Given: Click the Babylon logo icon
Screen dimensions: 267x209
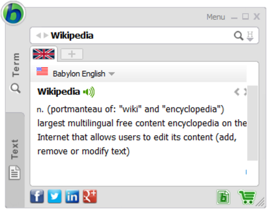Looking at the screenshot, I should click(x=13, y=13).
